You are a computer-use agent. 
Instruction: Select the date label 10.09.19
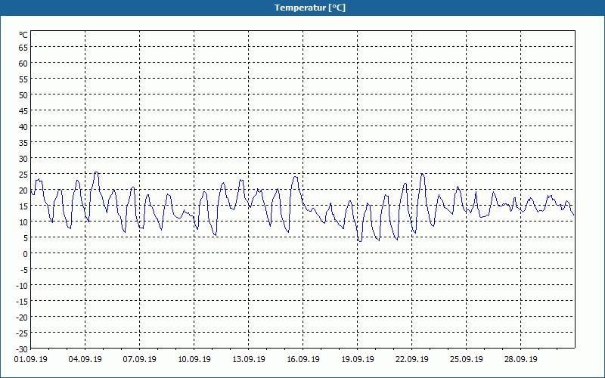pos(194,360)
